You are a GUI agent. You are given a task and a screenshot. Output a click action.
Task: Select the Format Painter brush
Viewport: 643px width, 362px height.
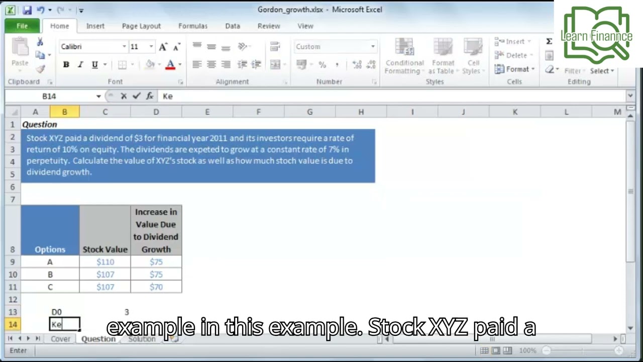point(40,69)
